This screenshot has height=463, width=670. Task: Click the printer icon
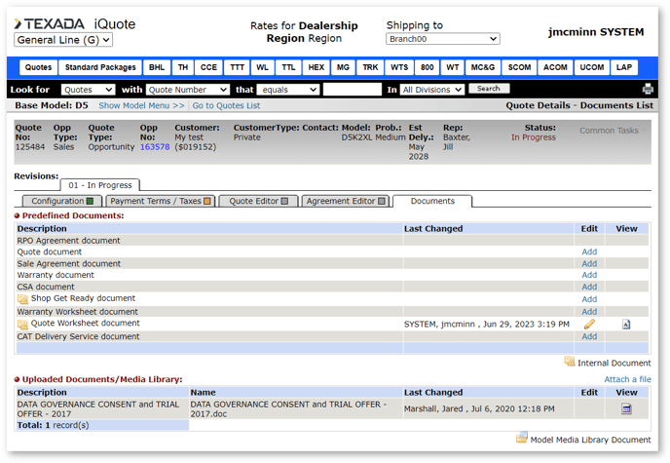coord(648,90)
